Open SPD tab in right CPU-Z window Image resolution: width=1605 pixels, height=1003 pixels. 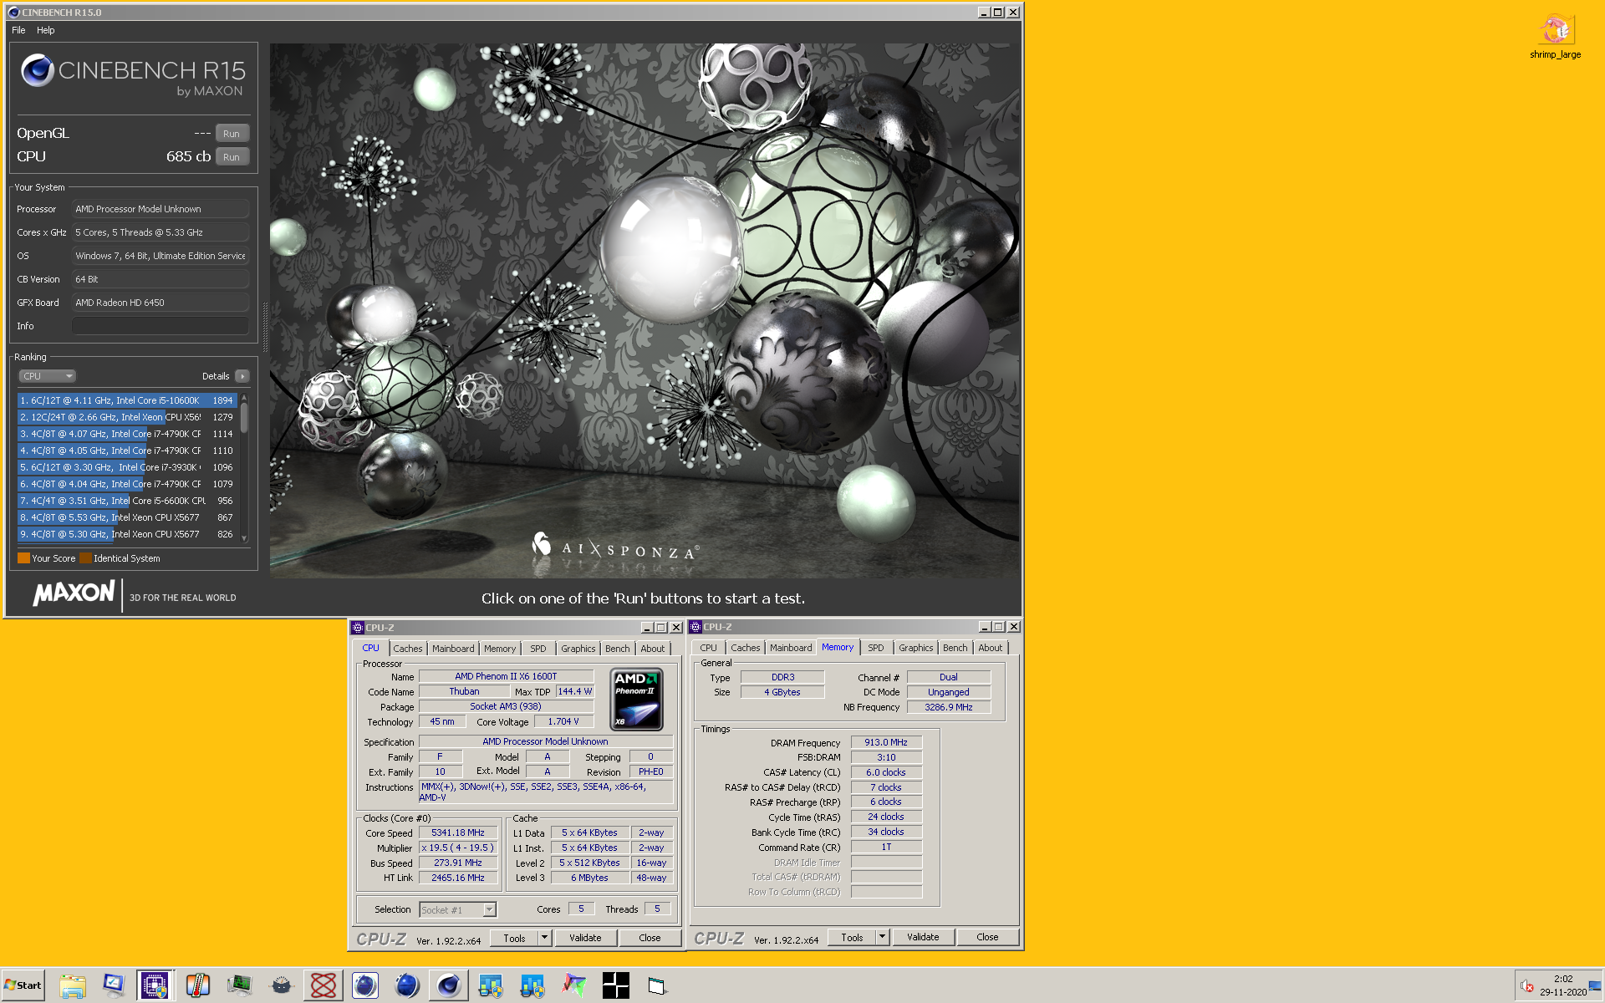[876, 648]
